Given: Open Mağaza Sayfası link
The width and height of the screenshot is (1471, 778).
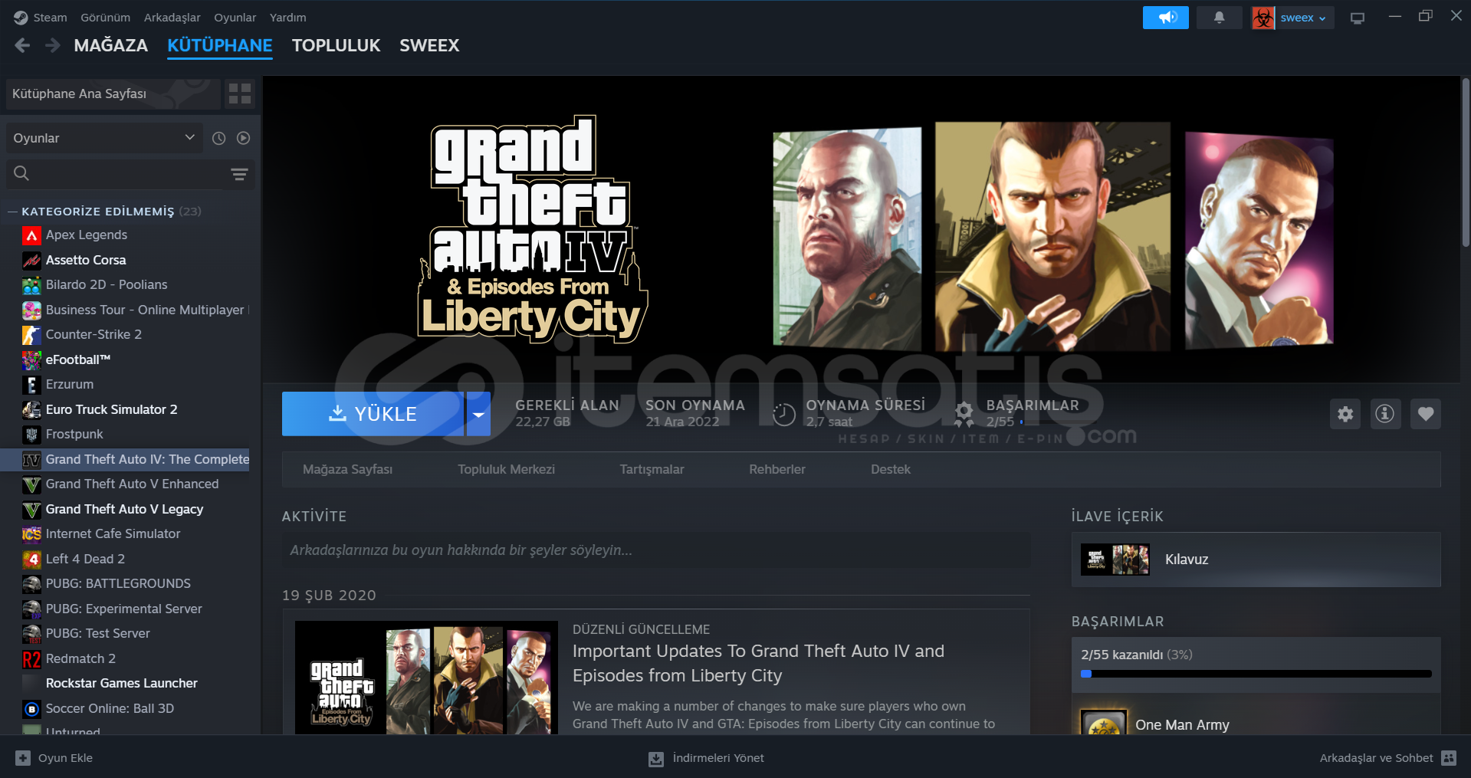Looking at the screenshot, I should (x=347, y=470).
